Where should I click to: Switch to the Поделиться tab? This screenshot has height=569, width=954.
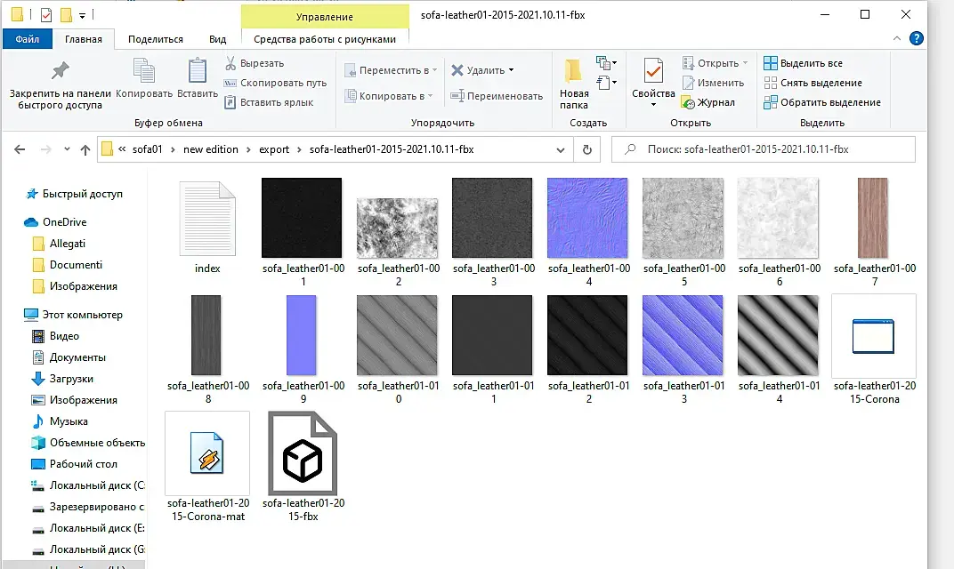155,39
